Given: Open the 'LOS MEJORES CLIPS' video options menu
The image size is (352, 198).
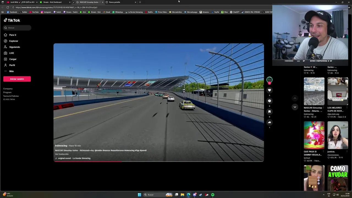Looking at the screenshot, I should (347, 108).
